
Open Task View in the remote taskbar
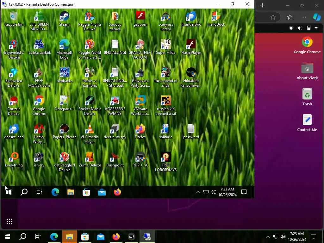[39, 192]
